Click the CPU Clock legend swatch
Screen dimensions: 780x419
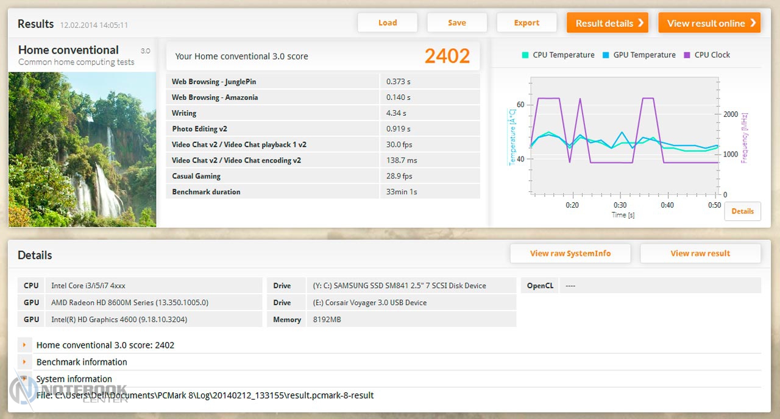click(x=687, y=55)
